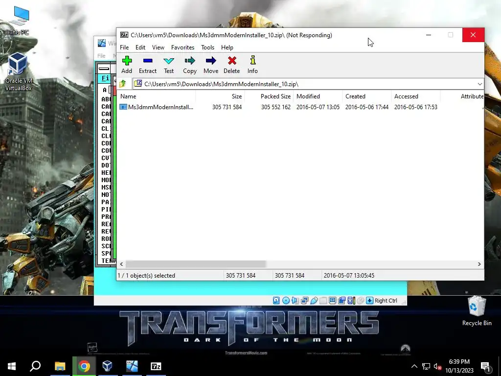Click the horizontal scrollbar thumb in file list

pos(196,264)
